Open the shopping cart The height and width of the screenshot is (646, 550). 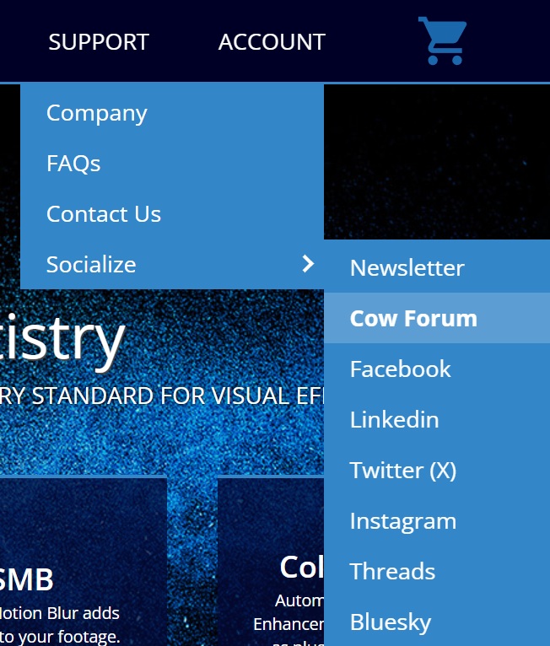point(442,41)
